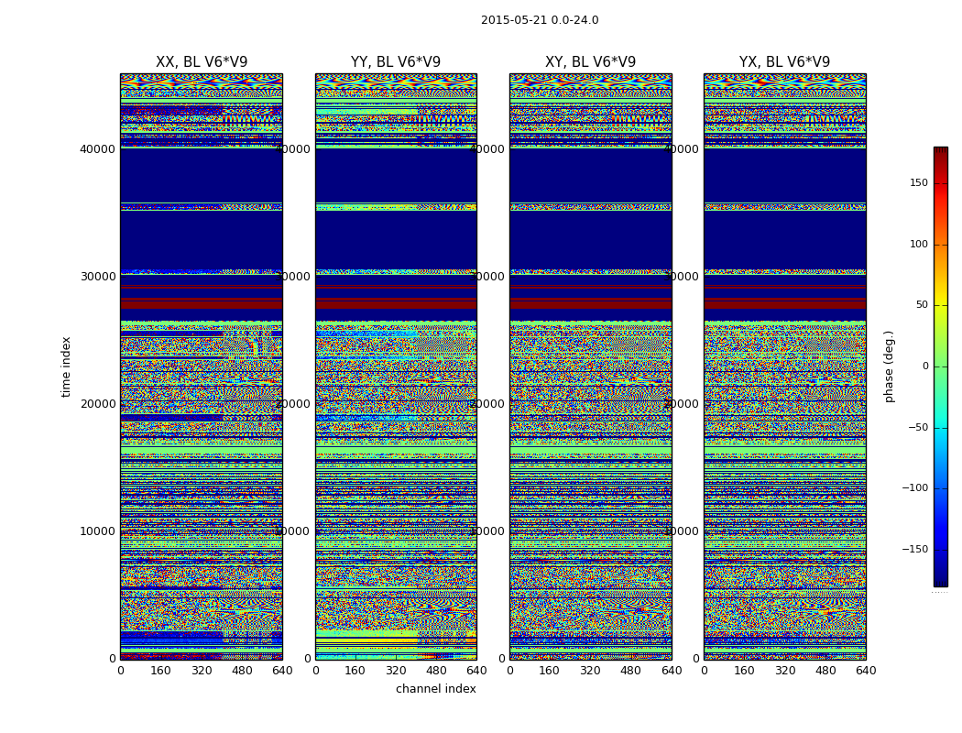Click the 10000 tick label of the XX plot
The height and width of the screenshot is (733, 962).
tap(98, 531)
